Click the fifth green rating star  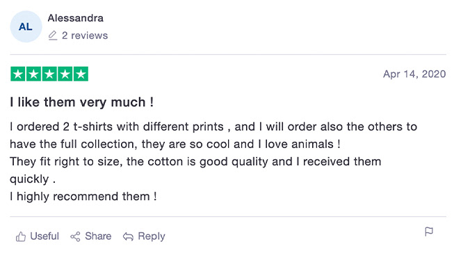[81, 74]
